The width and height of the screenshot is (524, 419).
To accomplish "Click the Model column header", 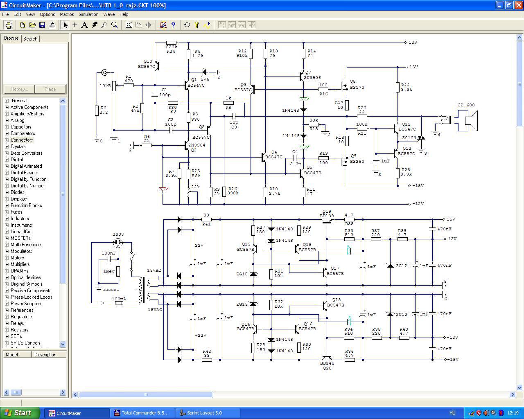I will [x=17, y=355].
